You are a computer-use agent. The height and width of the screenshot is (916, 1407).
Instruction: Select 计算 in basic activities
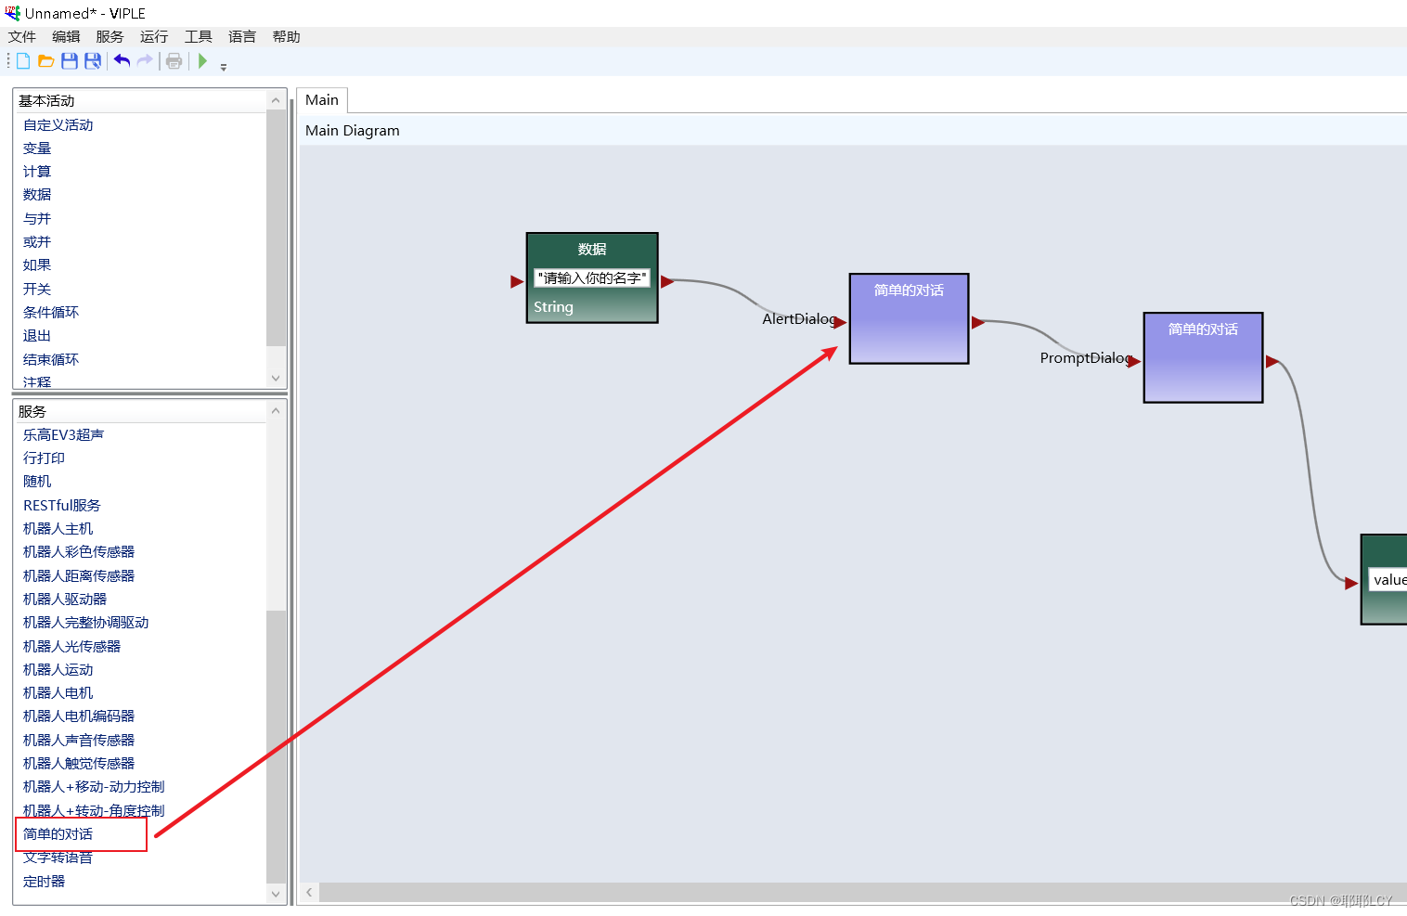coord(37,172)
